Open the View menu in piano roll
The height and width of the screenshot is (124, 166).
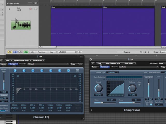point(53,52)
